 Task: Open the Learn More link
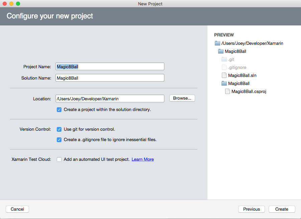[x=143, y=159]
